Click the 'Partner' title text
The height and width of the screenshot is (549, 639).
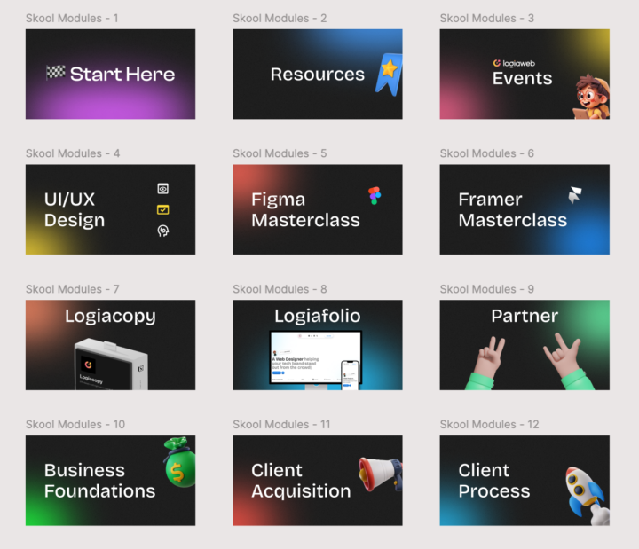tap(525, 316)
